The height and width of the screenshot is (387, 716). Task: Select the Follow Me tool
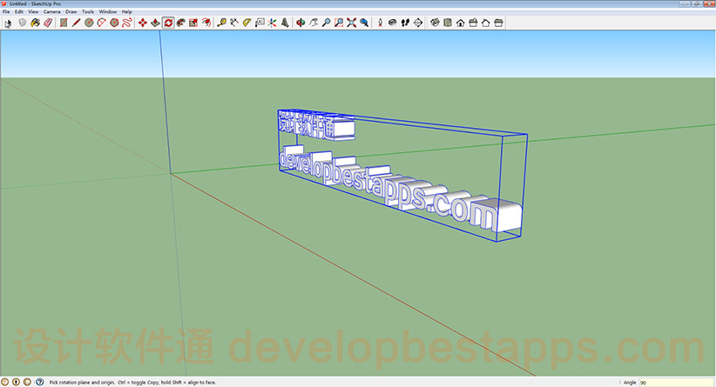tap(181, 23)
